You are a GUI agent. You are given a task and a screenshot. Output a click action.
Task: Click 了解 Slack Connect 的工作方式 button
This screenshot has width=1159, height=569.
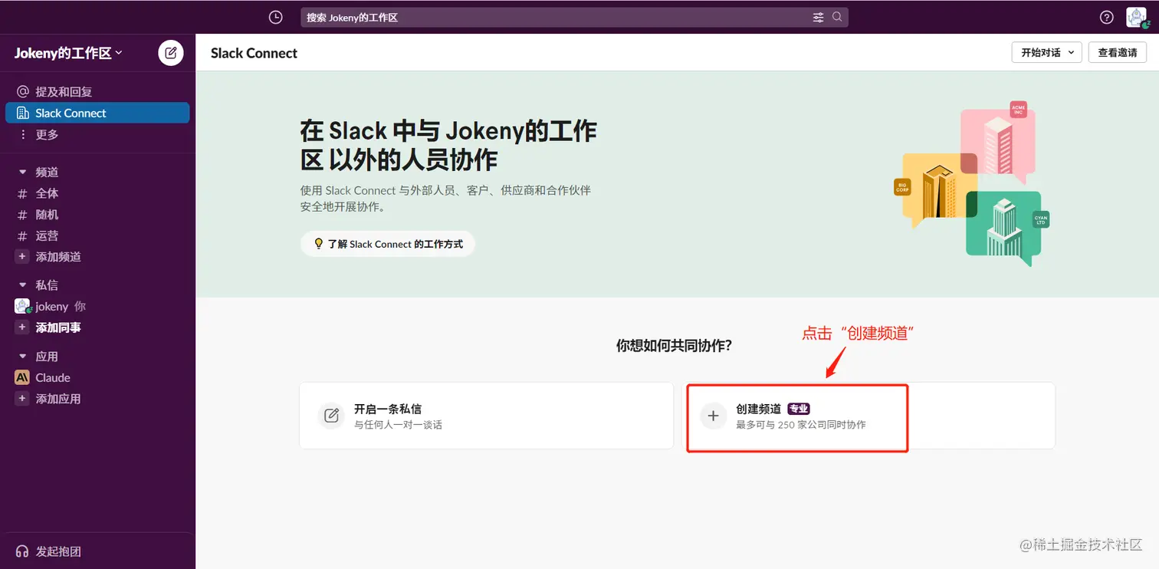tap(388, 244)
